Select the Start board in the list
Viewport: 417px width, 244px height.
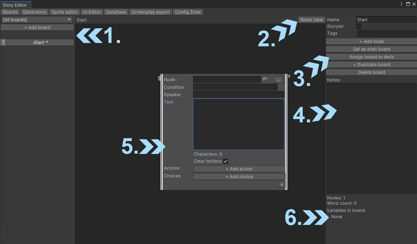40,43
